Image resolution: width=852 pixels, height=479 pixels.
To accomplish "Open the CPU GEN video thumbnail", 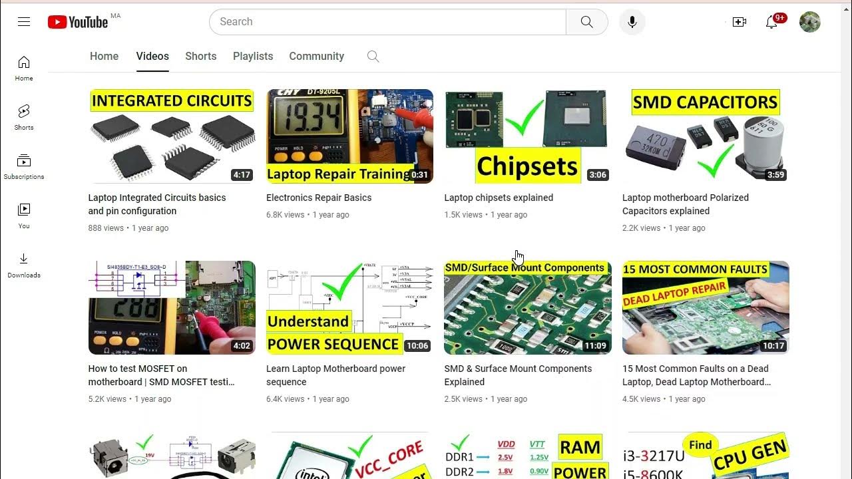I will (x=706, y=456).
